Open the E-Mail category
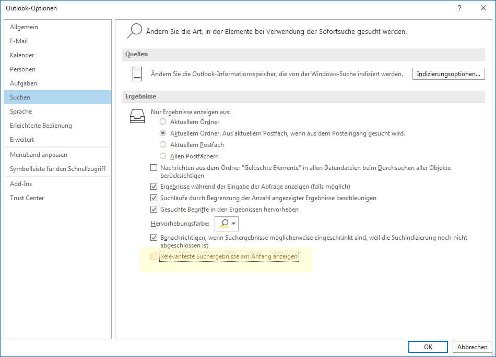Viewport: 496px width, 357px height. [x=58, y=41]
